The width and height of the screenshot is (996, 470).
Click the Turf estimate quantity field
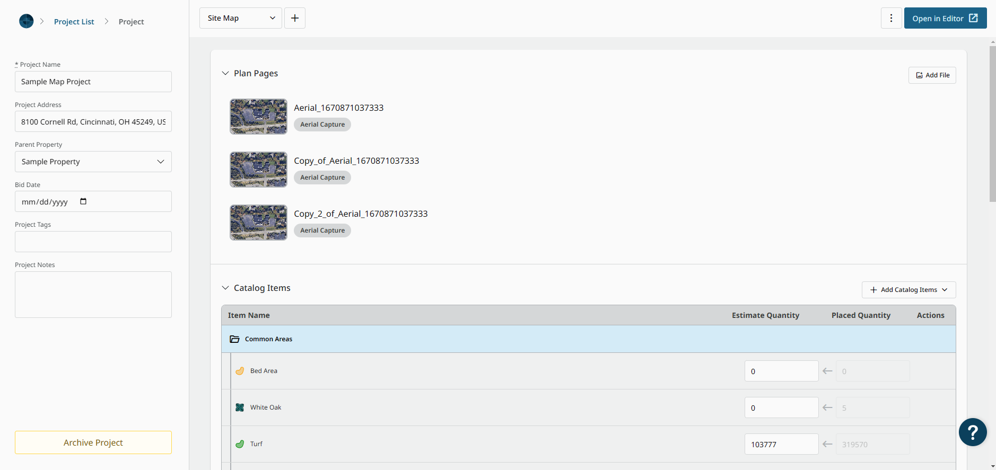point(781,444)
